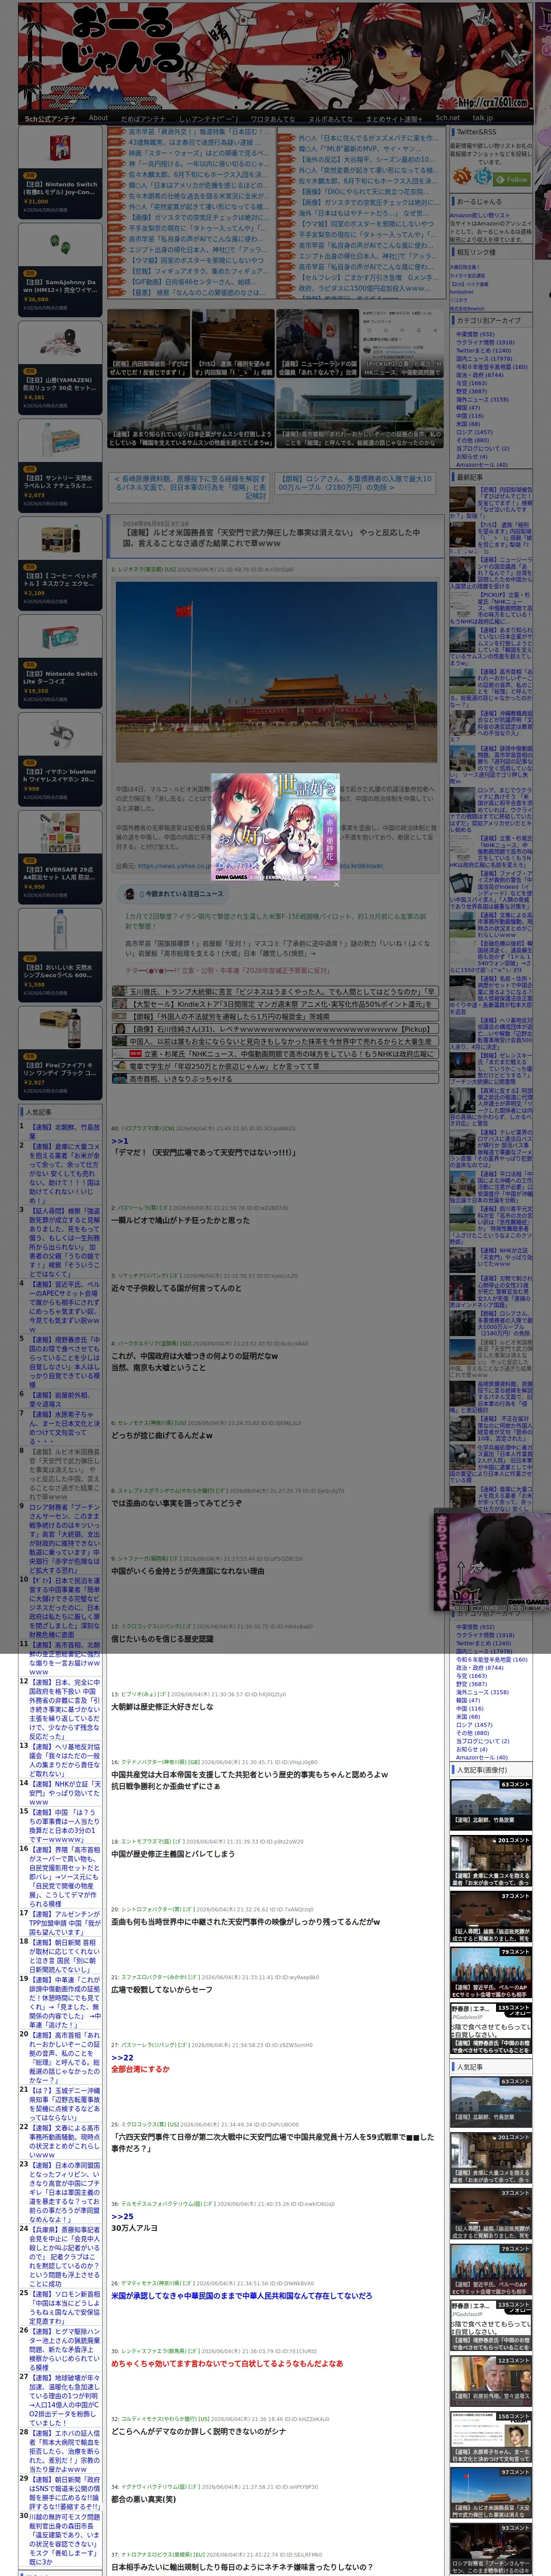
Task: Open ヌルポあんてな nav item
Action: coord(330,118)
